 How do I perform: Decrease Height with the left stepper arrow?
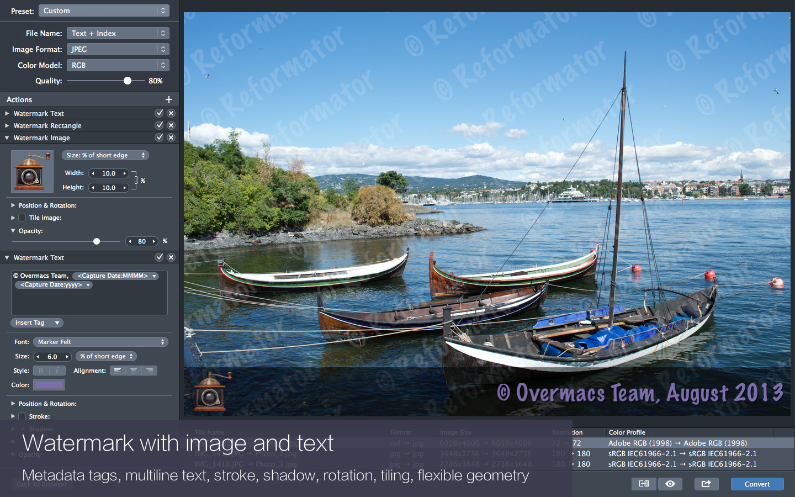93,188
